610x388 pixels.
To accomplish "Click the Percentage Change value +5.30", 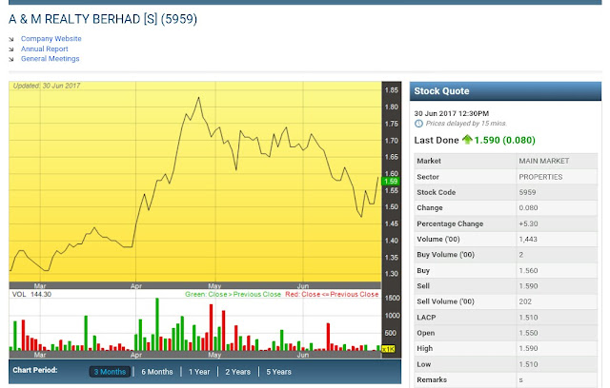I will [528, 223].
